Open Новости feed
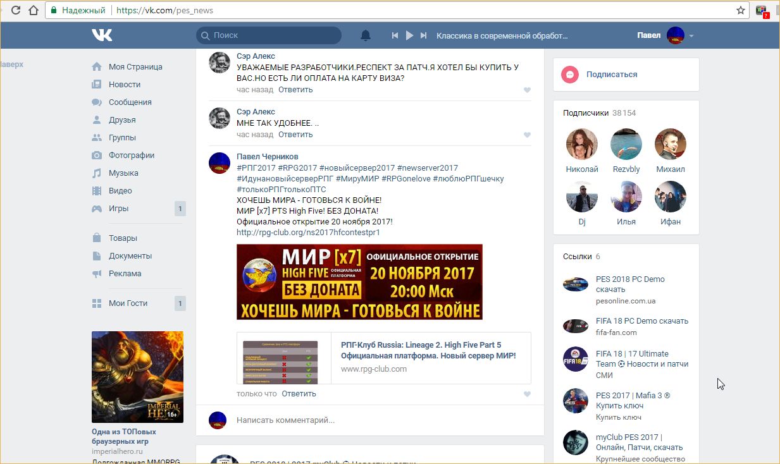 coord(125,85)
